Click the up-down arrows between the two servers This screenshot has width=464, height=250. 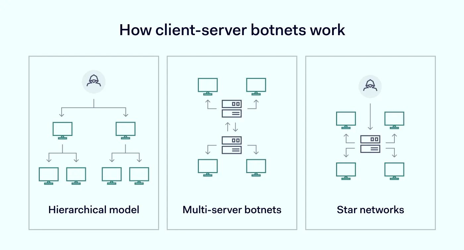[x=232, y=127]
